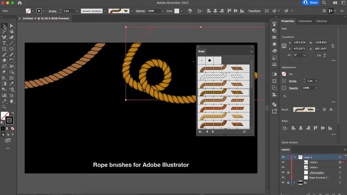
Task: Open Opacity link in Properties Appearance
Action: tap(293, 88)
